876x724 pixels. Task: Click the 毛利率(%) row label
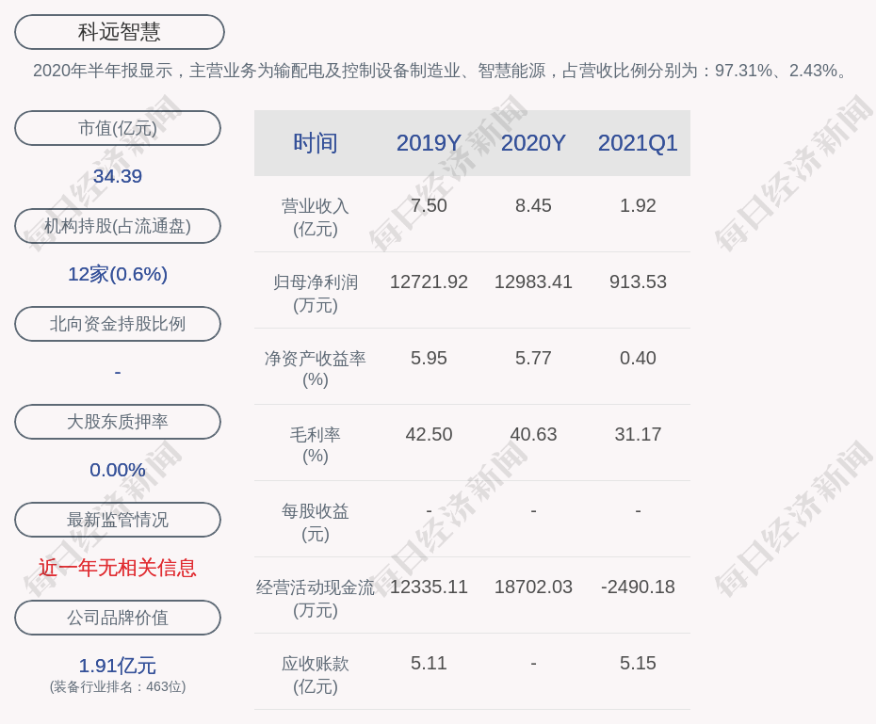pyautogui.click(x=316, y=445)
